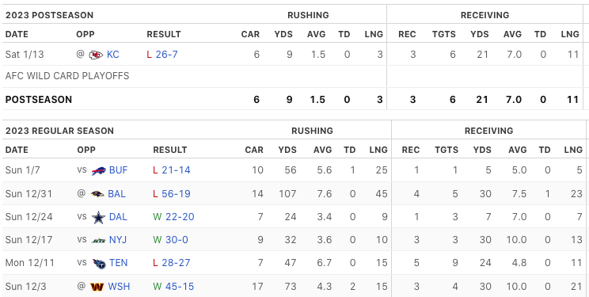Click the Dallas Cowboys star logo
589x297 pixels.
pyautogui.click(x=98, y=217)
